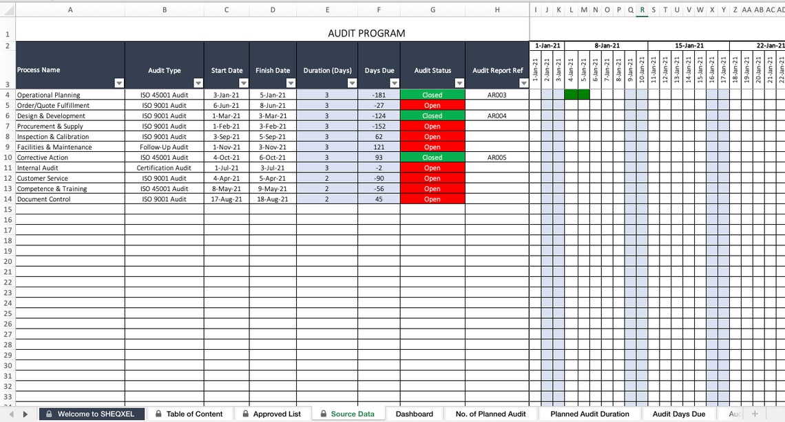Open the Audit Type filter dropdown
The image size is (785, 422).
[x=198, y=82]
